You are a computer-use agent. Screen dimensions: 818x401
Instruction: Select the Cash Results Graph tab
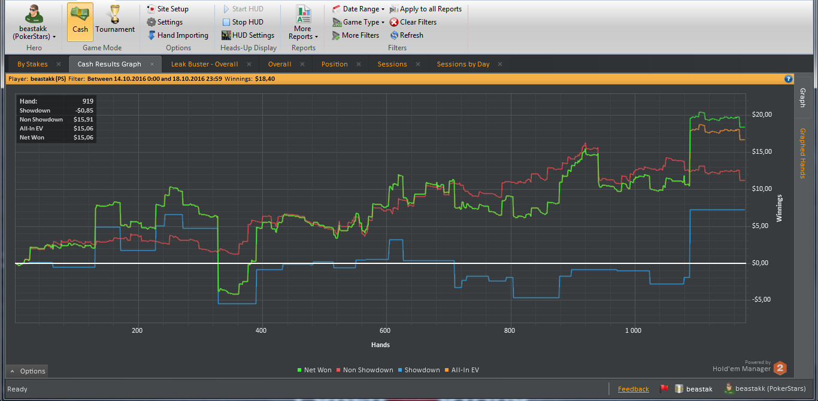coord(110,64)
